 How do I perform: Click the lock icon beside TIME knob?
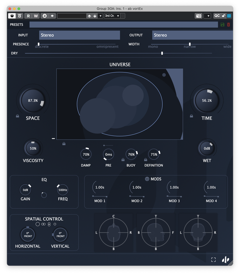coord(192,116)
